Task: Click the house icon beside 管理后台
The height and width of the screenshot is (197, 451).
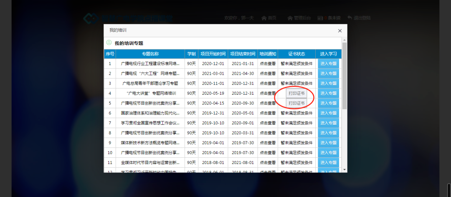Action: 290,18
